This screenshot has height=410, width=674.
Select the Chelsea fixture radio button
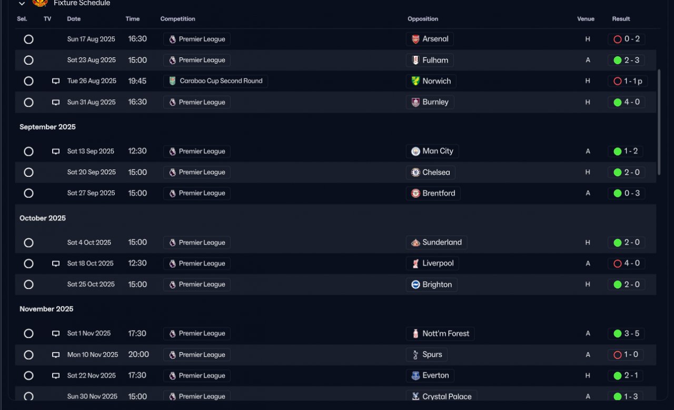point(28,172)
